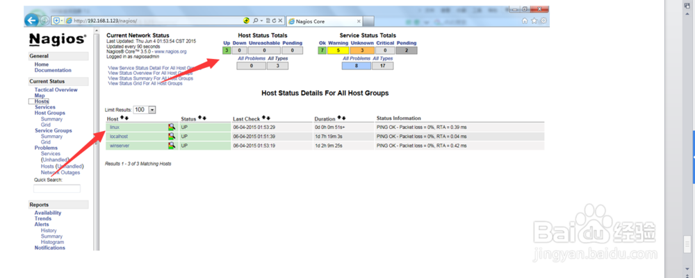Open View Status Grid For All Host Groups
Image resolution: width=695 pixels, height=278 pixels.
pos(145,83)
